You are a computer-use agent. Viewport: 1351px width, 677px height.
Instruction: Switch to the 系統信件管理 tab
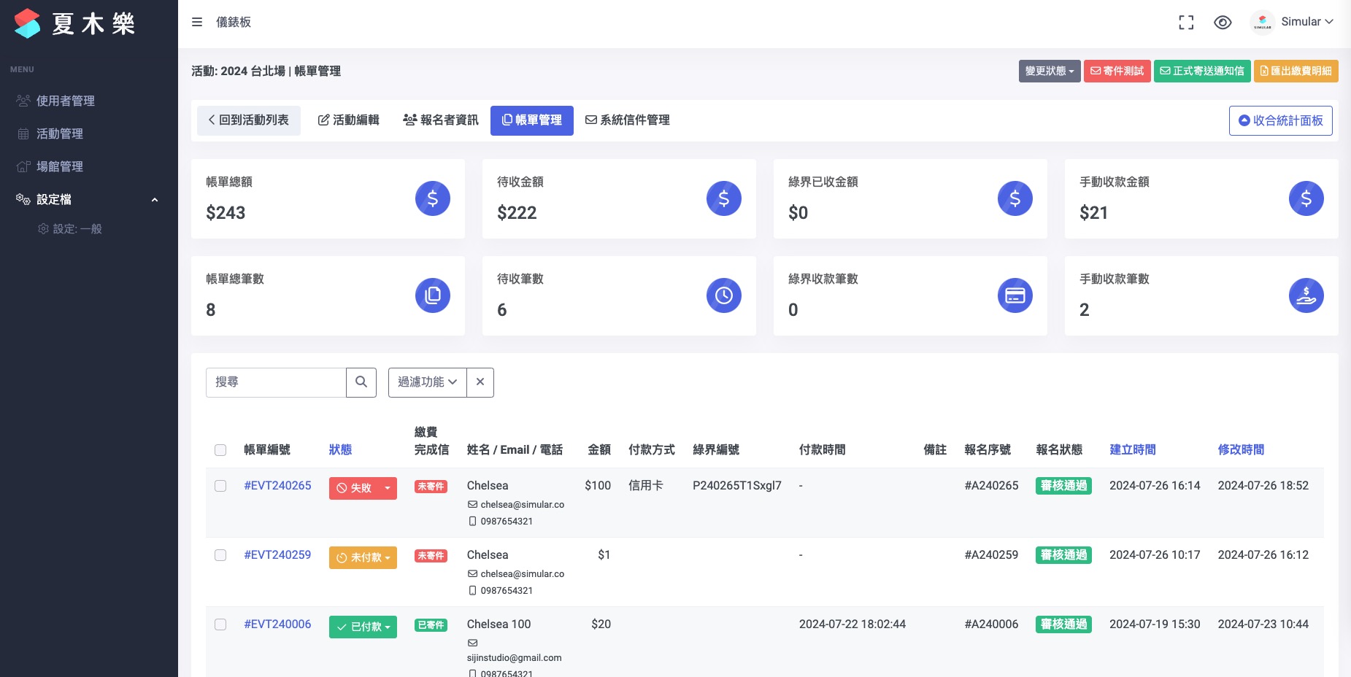(x=628, y=120)
